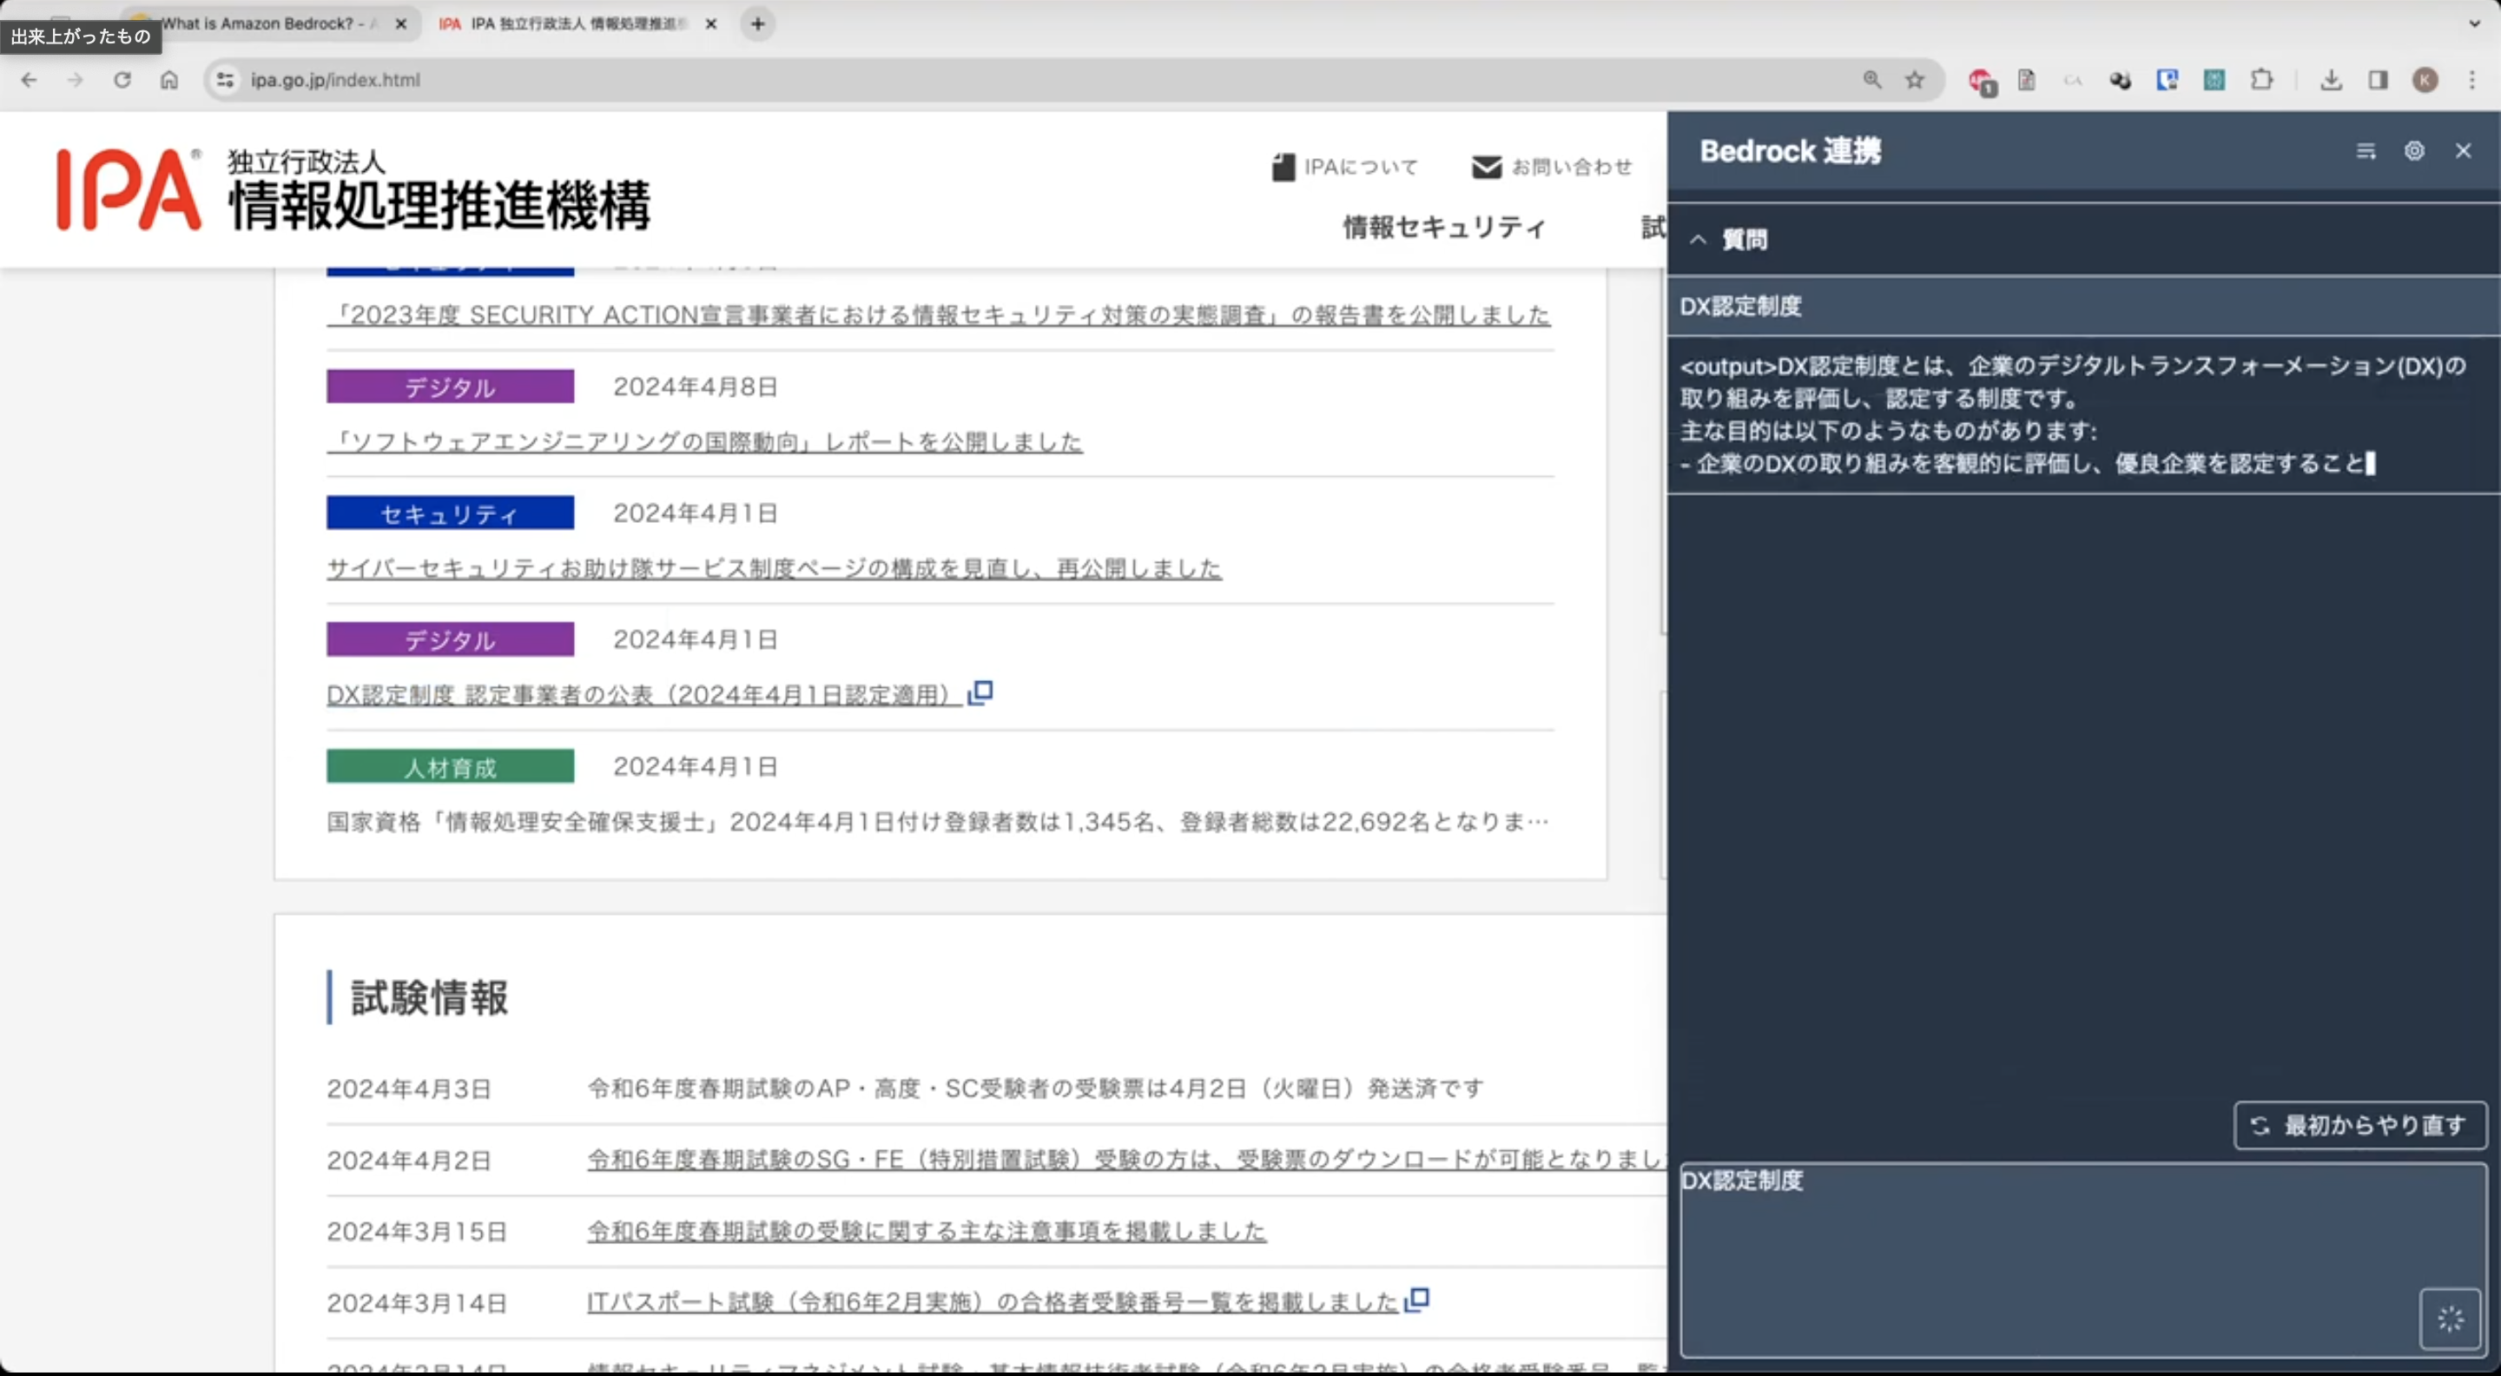Screen dimensions: 2501x1376
Task: Select the 情報セキュリティ menu item
Action: (1443, 228)
